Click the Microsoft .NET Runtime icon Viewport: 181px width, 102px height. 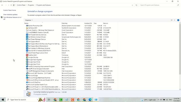27,73
